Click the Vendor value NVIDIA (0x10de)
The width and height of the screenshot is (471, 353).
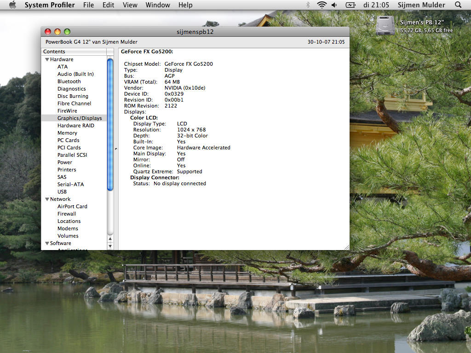coord(185,88)
